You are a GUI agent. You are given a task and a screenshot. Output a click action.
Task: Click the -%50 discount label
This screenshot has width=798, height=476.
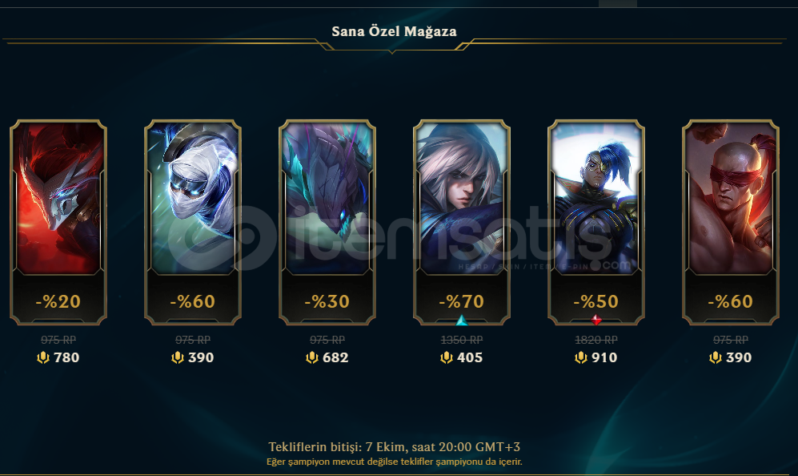596,301
